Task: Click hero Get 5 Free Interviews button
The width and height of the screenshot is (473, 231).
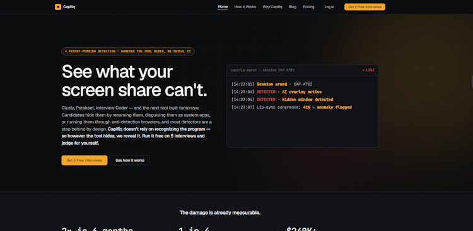Action: pyautogui.click(x=85, y=161)
